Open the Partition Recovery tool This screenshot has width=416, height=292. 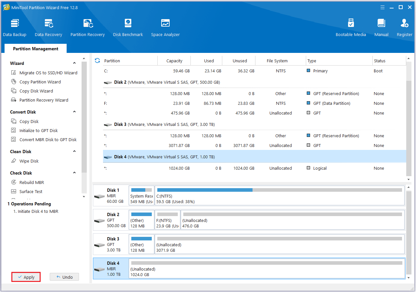pos(87,28)
